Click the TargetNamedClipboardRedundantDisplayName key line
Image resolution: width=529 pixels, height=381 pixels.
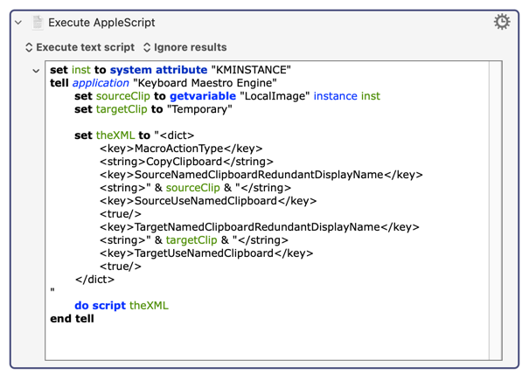pyautogui.click(x=260, y=227)
